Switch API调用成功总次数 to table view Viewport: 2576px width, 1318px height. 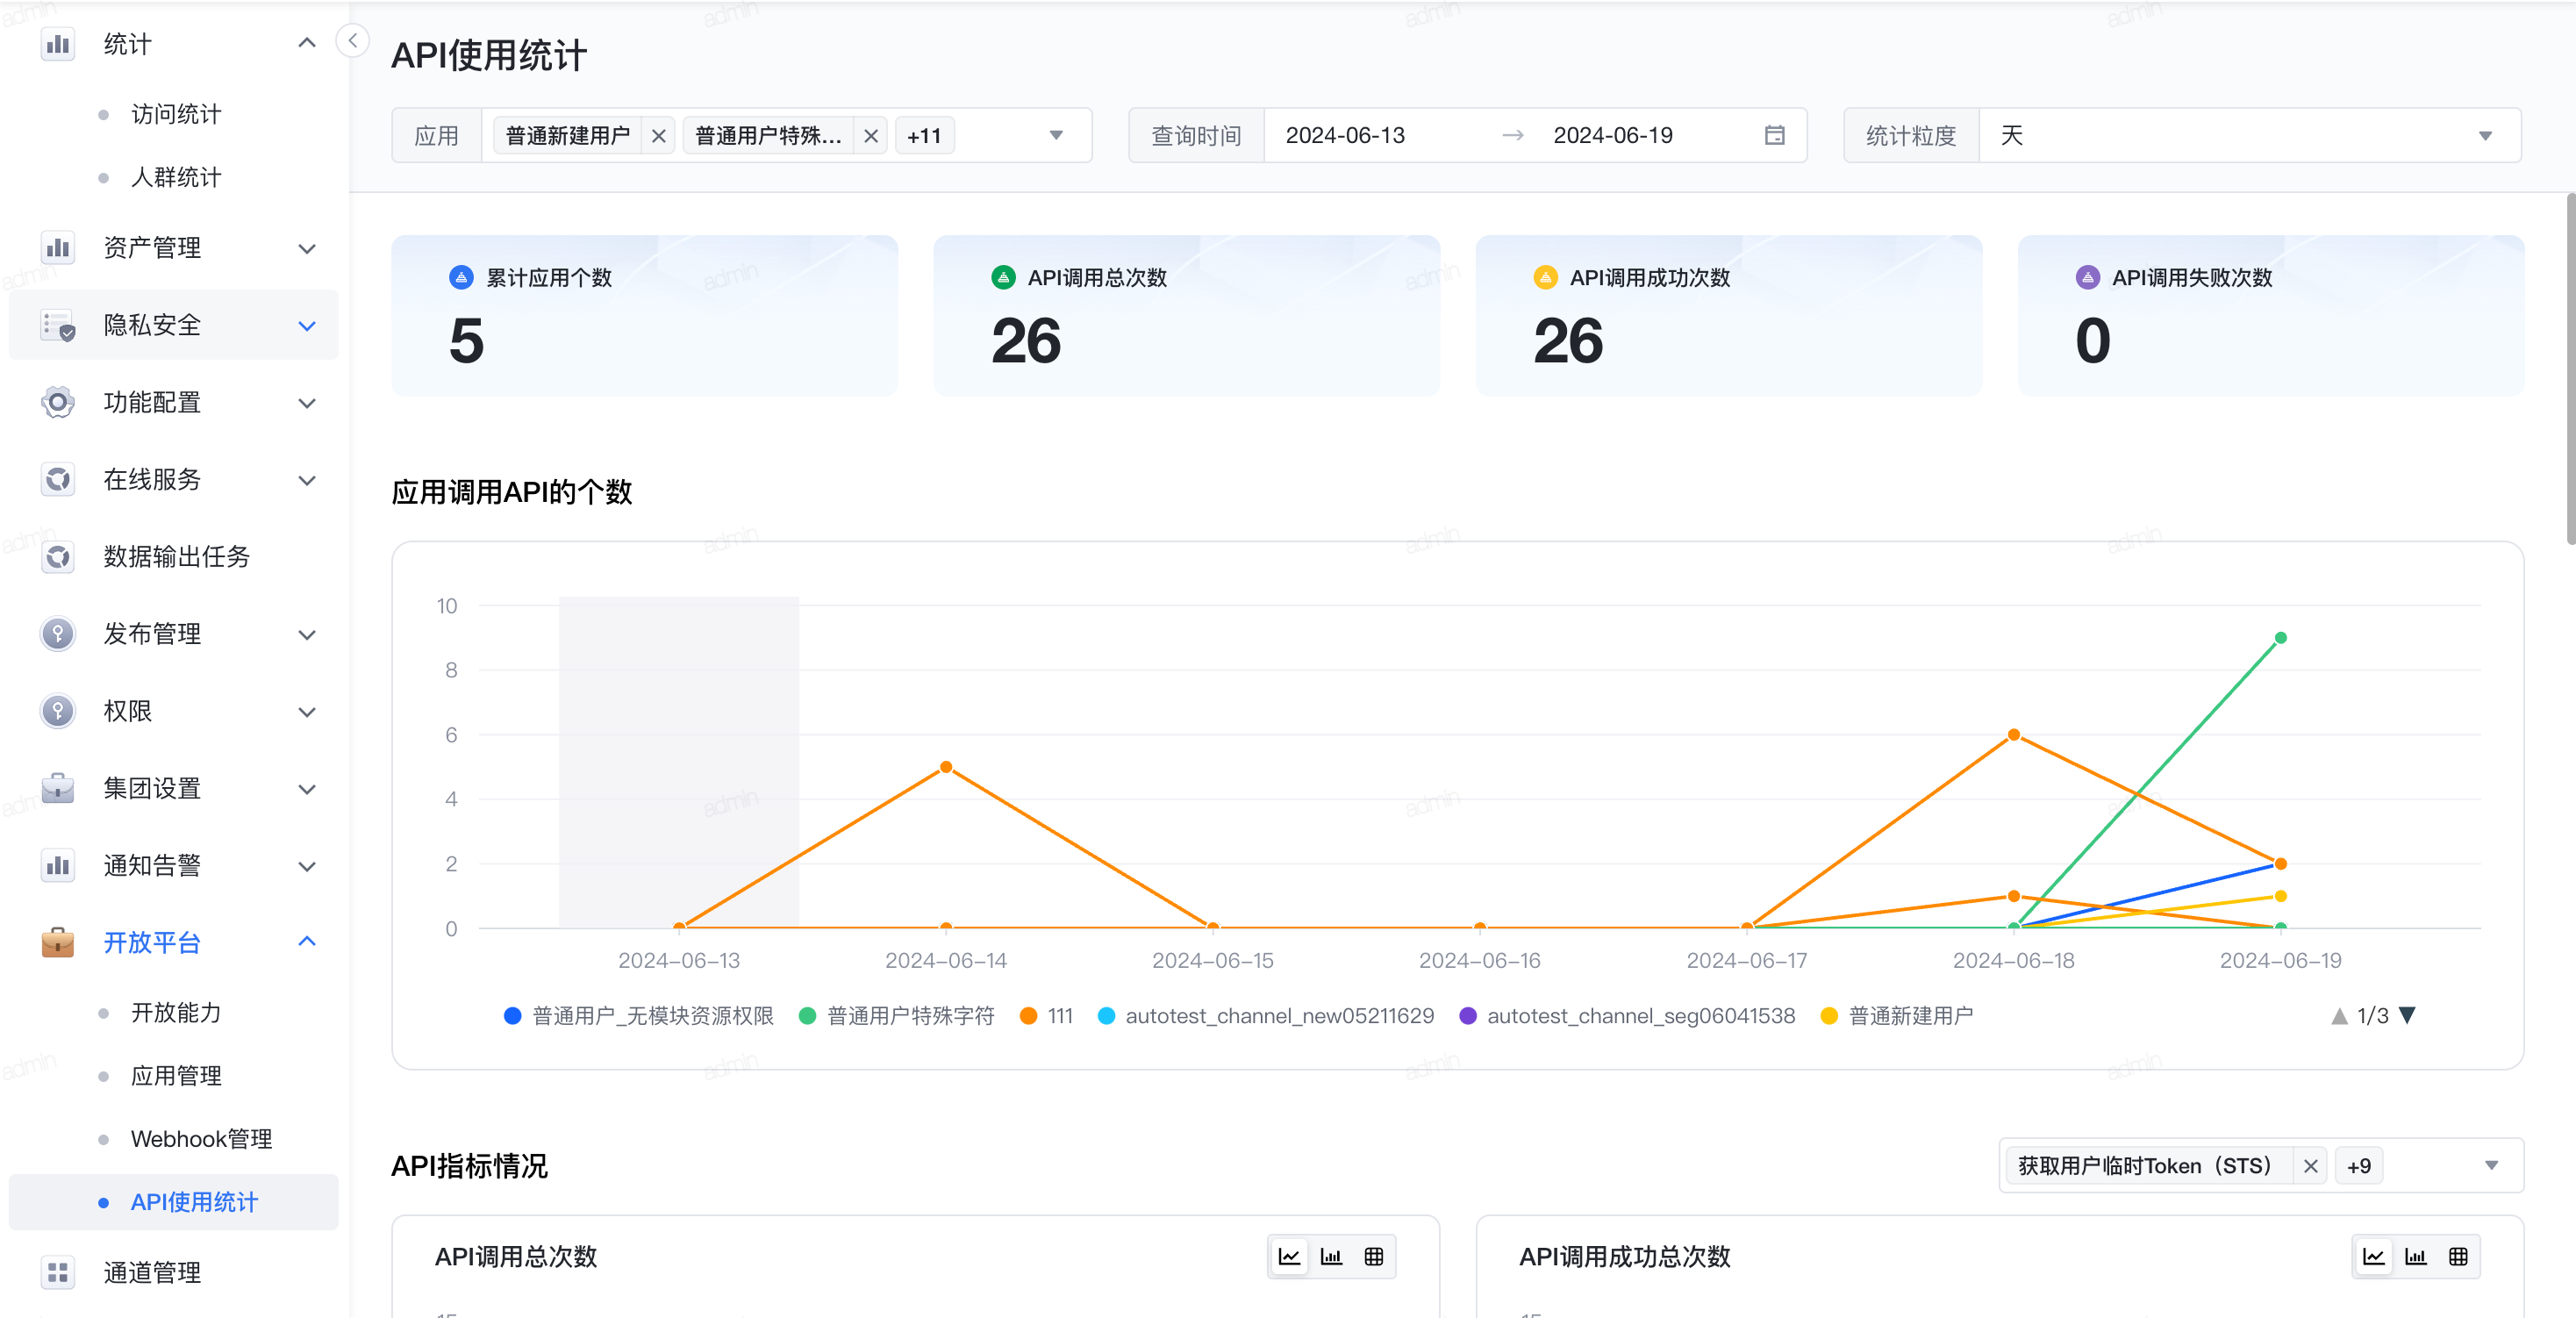click(x=2458, y=1257)
